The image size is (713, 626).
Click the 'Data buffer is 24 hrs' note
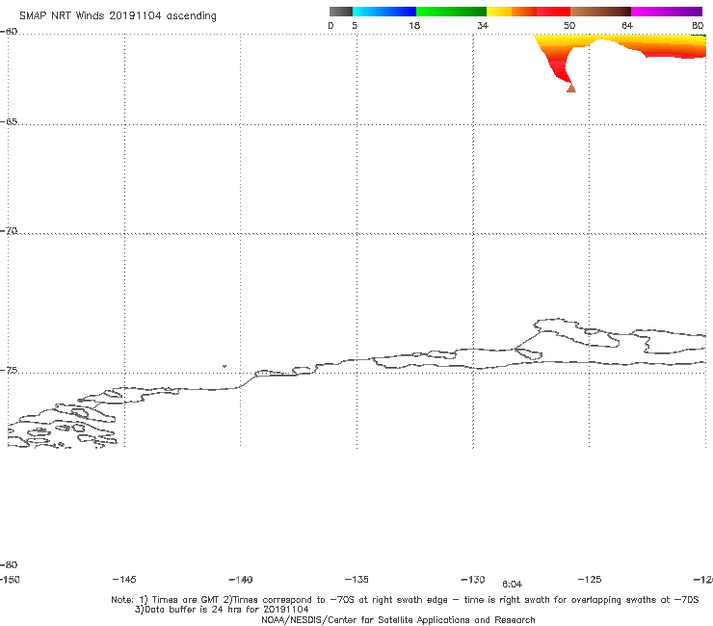click(x=222, y=610)
